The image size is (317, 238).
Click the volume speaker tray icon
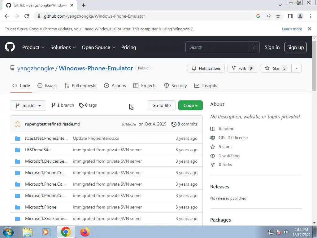coord(285,232)
